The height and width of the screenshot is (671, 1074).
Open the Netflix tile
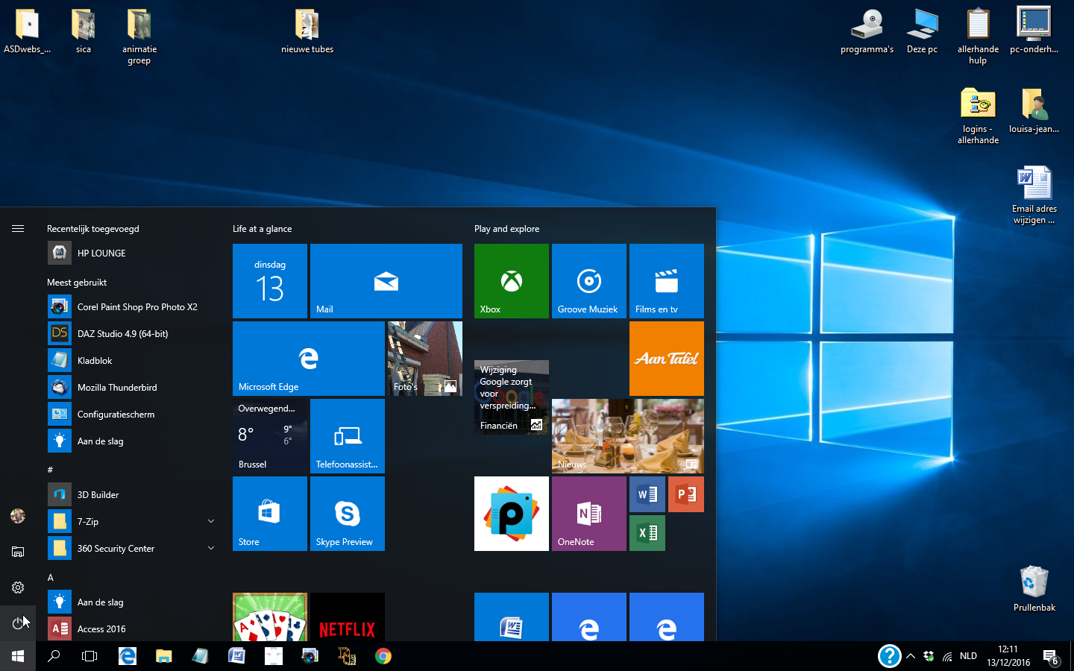[x=347, y=617]
